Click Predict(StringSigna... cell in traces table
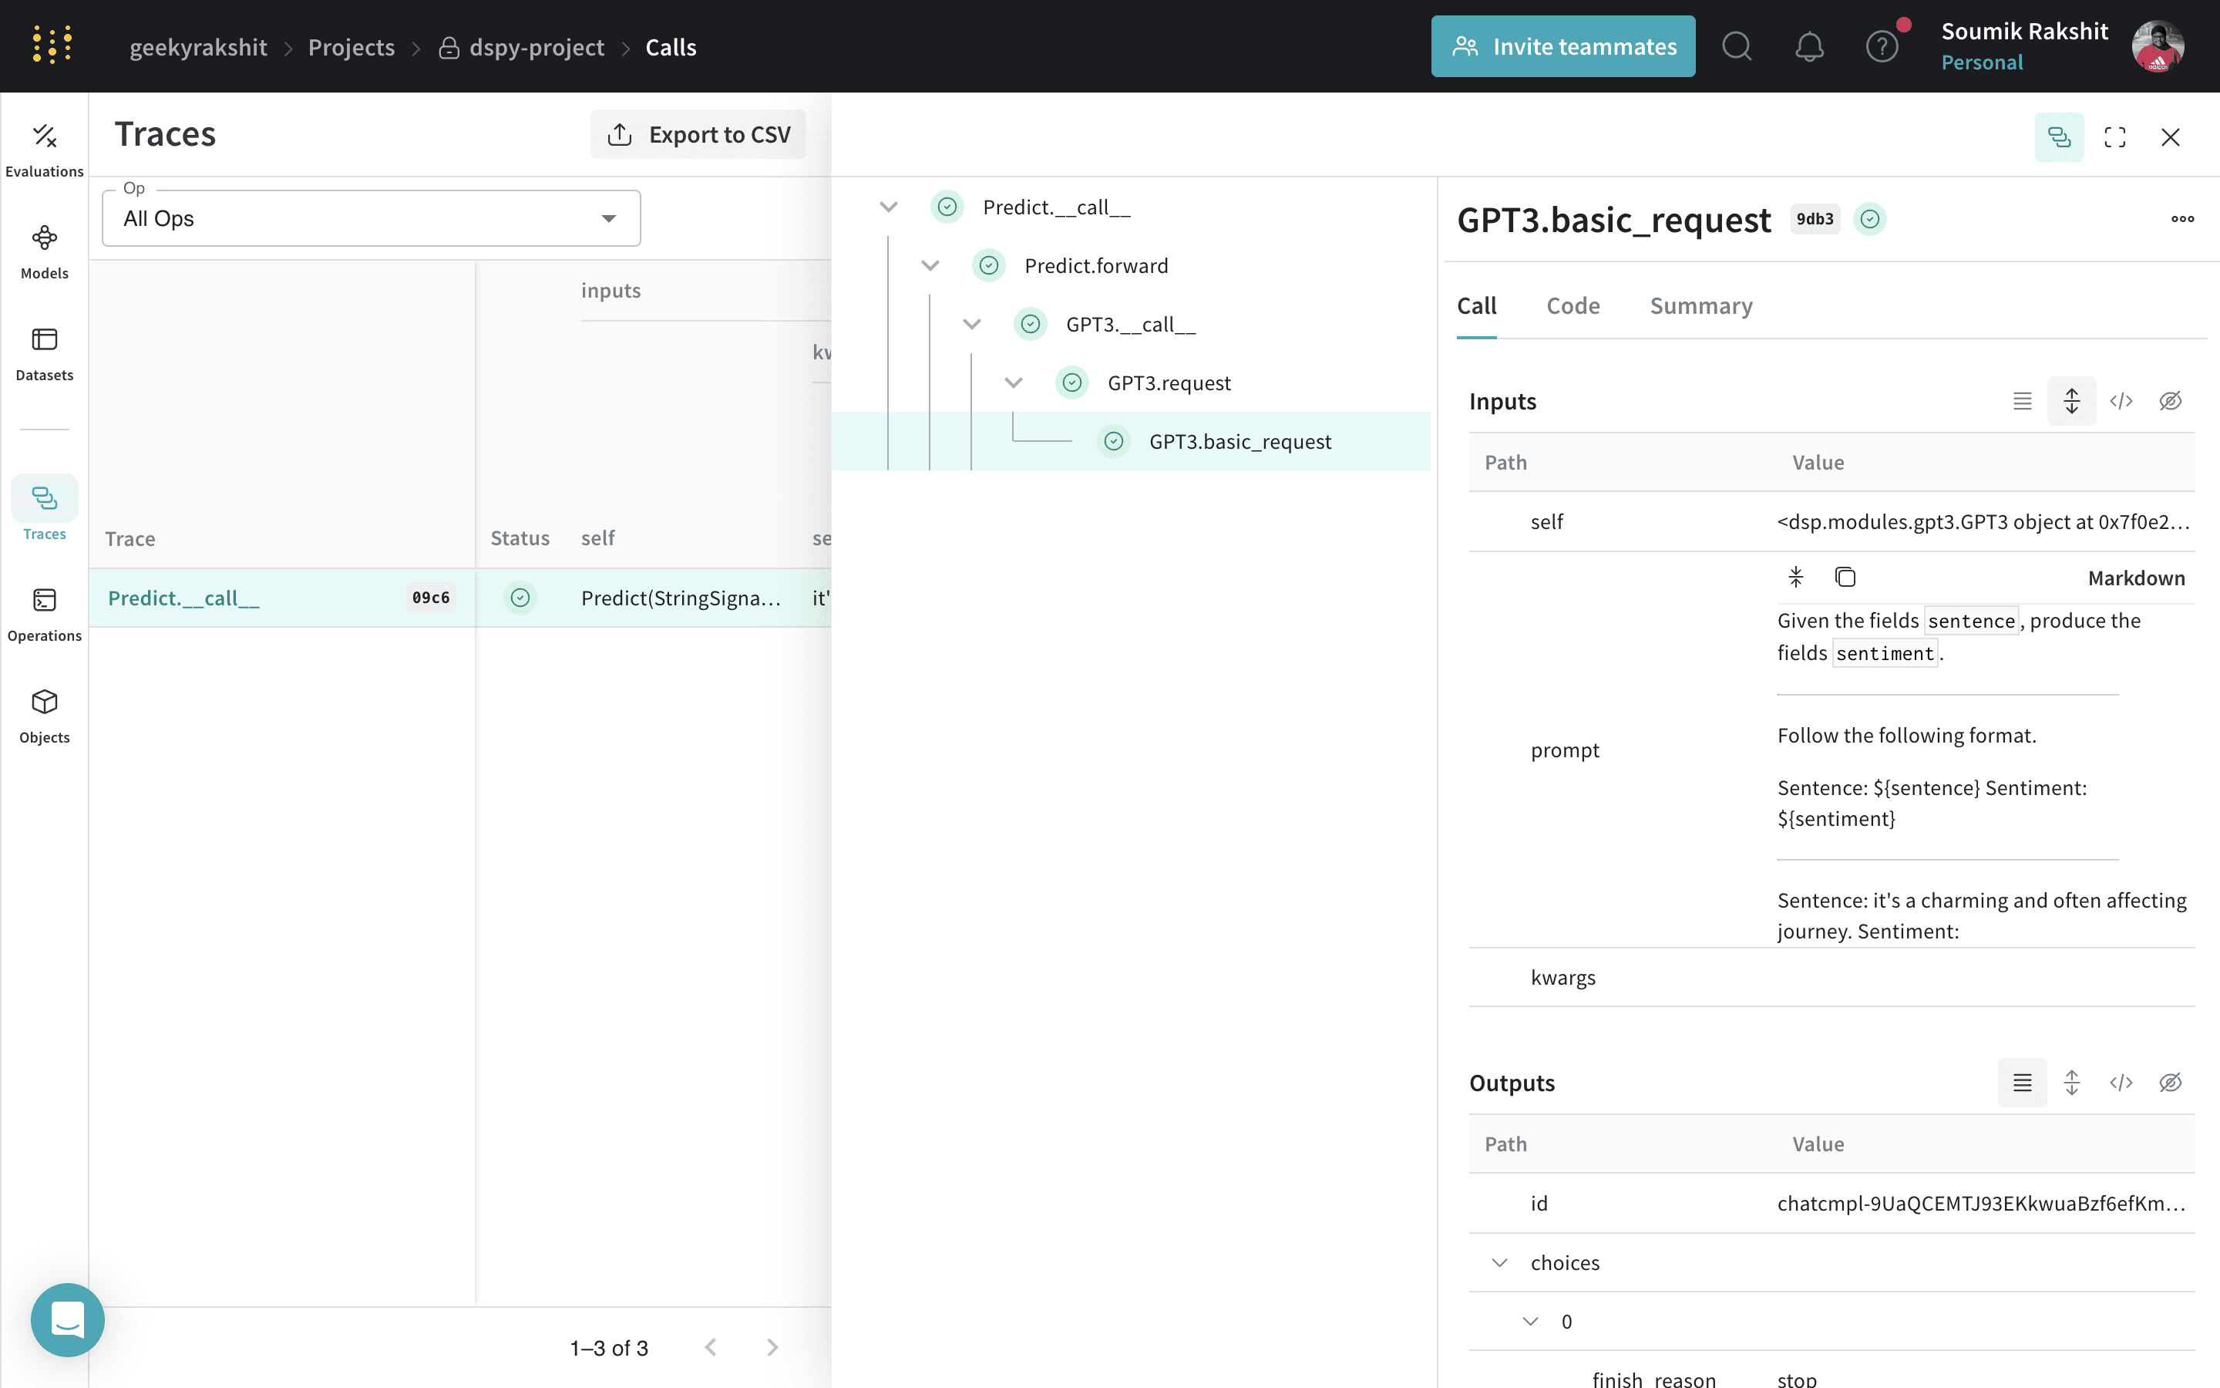 coord(681,598)
